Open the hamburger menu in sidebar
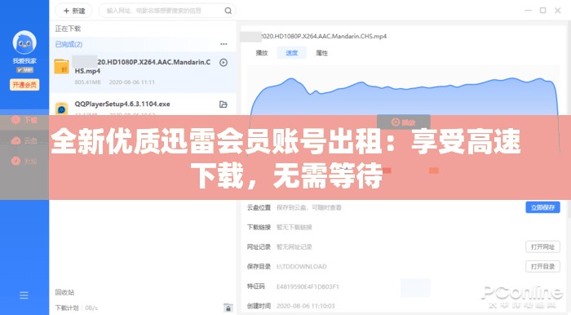The image size is (571, 315). tap(24, 295)
